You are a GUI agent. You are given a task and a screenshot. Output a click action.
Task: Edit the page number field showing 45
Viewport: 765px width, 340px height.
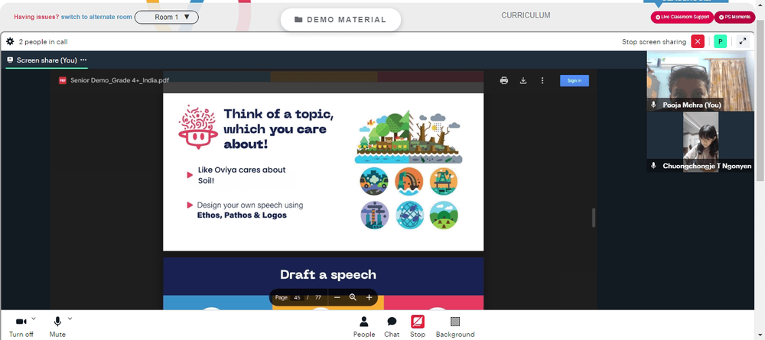[x=297, y=298]
